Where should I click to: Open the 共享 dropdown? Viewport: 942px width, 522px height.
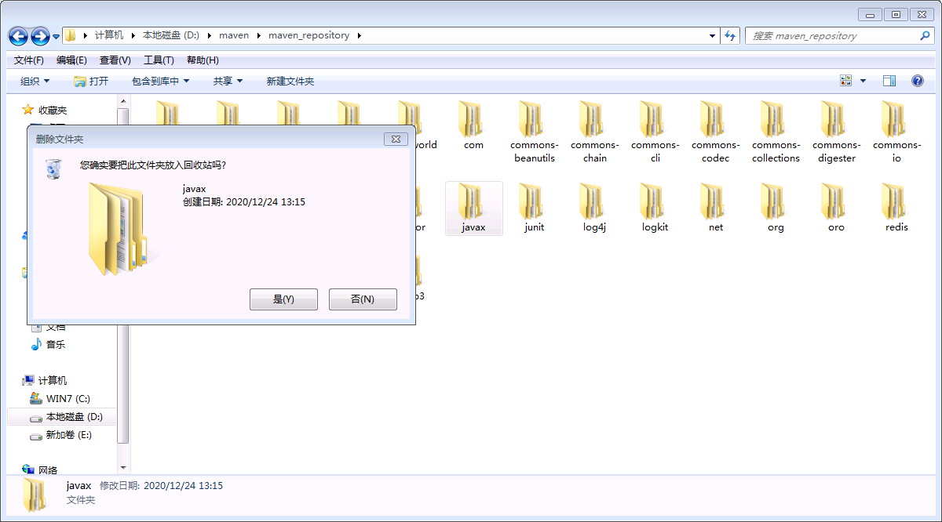228,81
